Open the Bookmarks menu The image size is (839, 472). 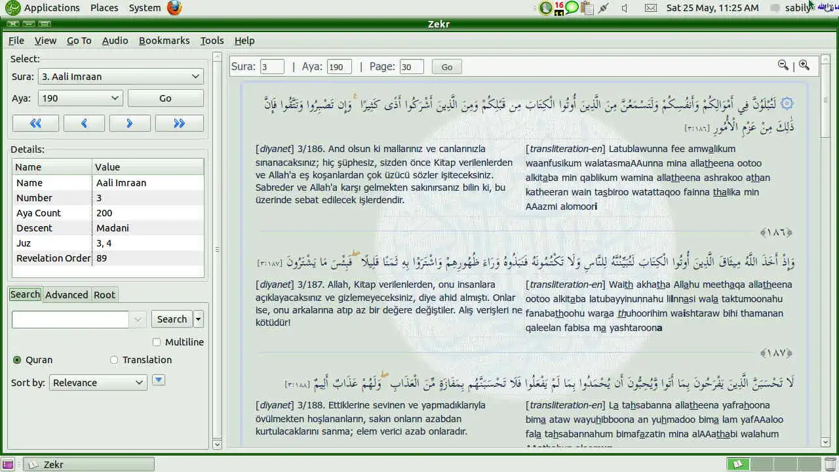click(x=164, y=41)
